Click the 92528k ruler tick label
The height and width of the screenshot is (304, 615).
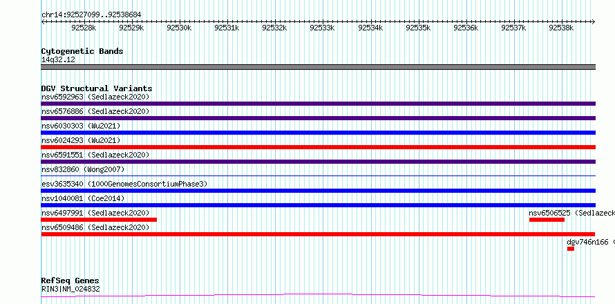pyautogui.click(x=84, y=28)
